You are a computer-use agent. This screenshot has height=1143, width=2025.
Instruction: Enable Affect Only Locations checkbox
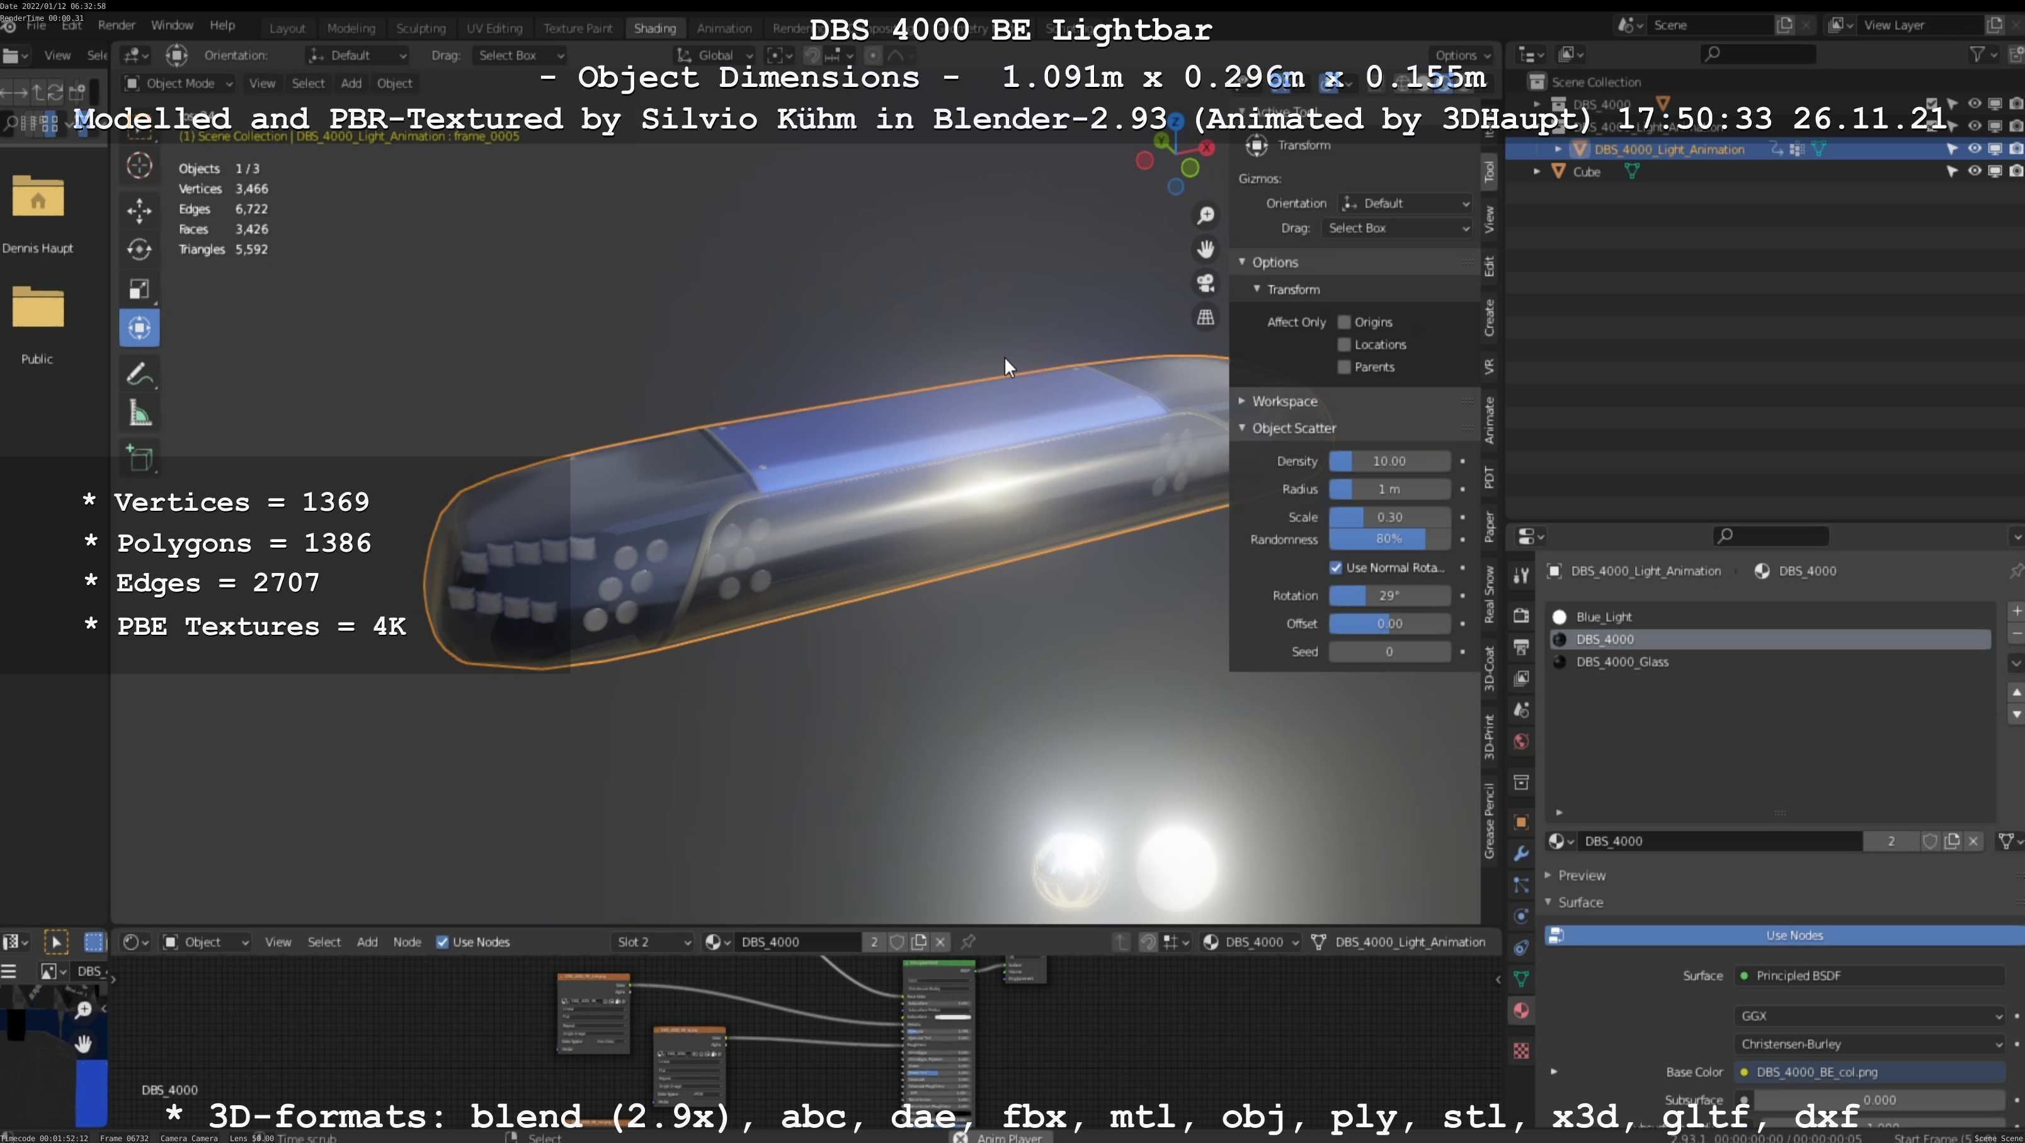tap(1344, 344)
